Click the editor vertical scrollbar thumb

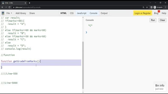83,65
